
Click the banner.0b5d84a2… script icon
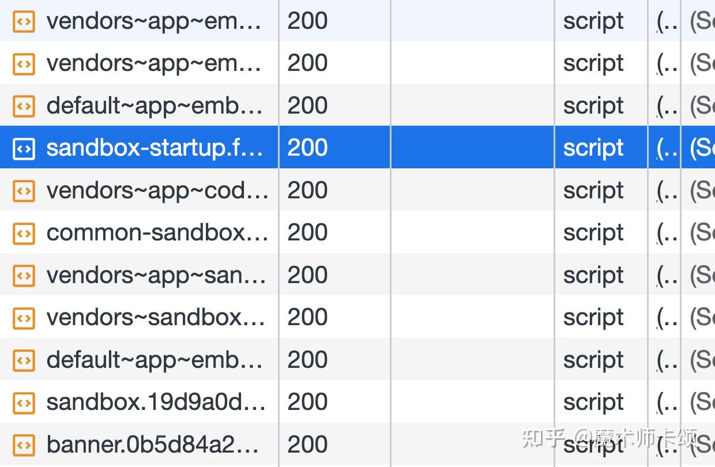[x=24, y=445]
